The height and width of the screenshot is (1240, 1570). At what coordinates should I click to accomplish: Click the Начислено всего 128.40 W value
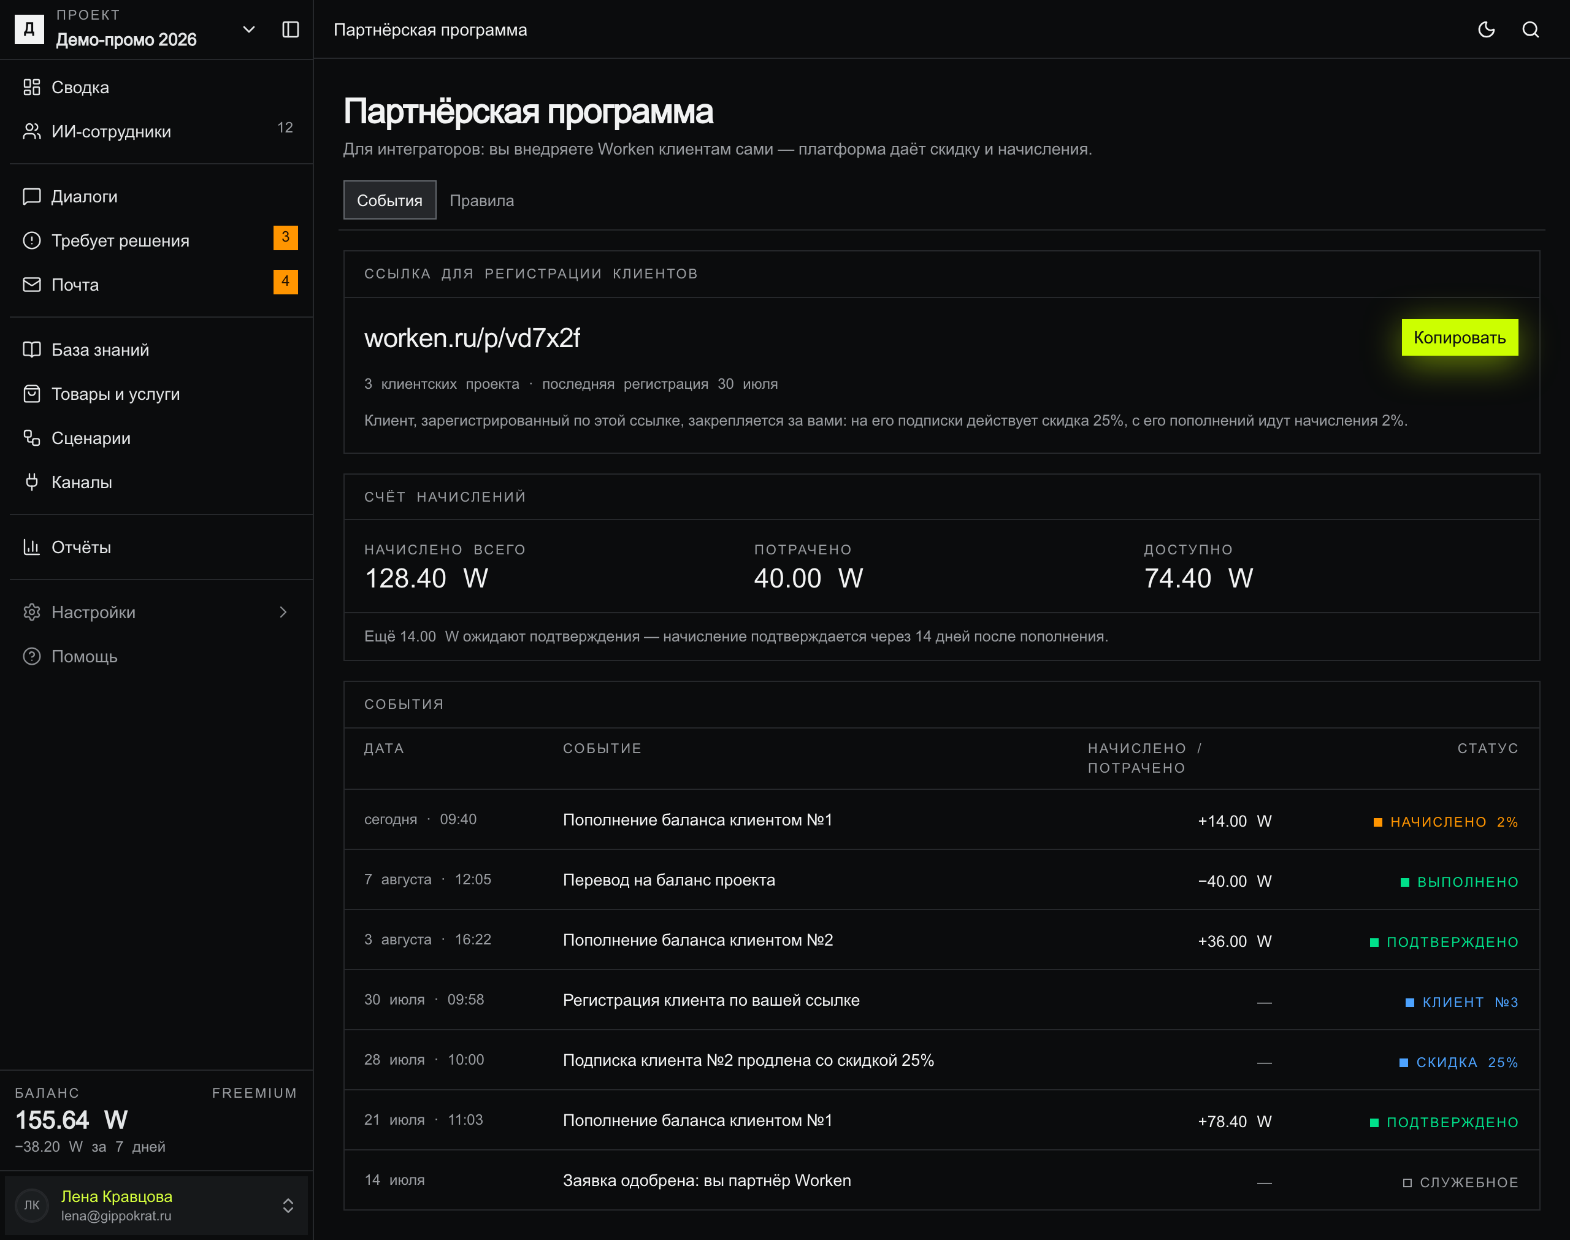[x=426, y=579]
